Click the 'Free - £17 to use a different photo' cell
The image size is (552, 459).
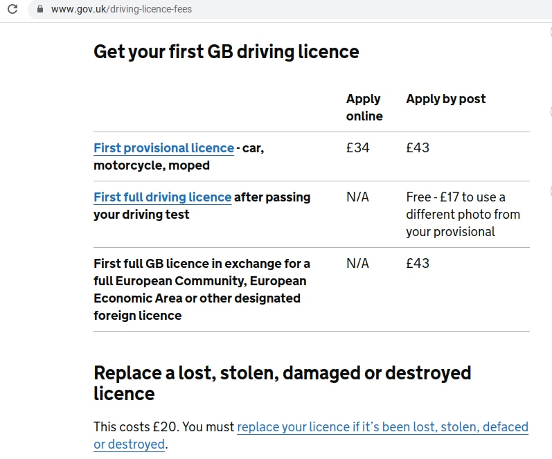pos(463,215)
